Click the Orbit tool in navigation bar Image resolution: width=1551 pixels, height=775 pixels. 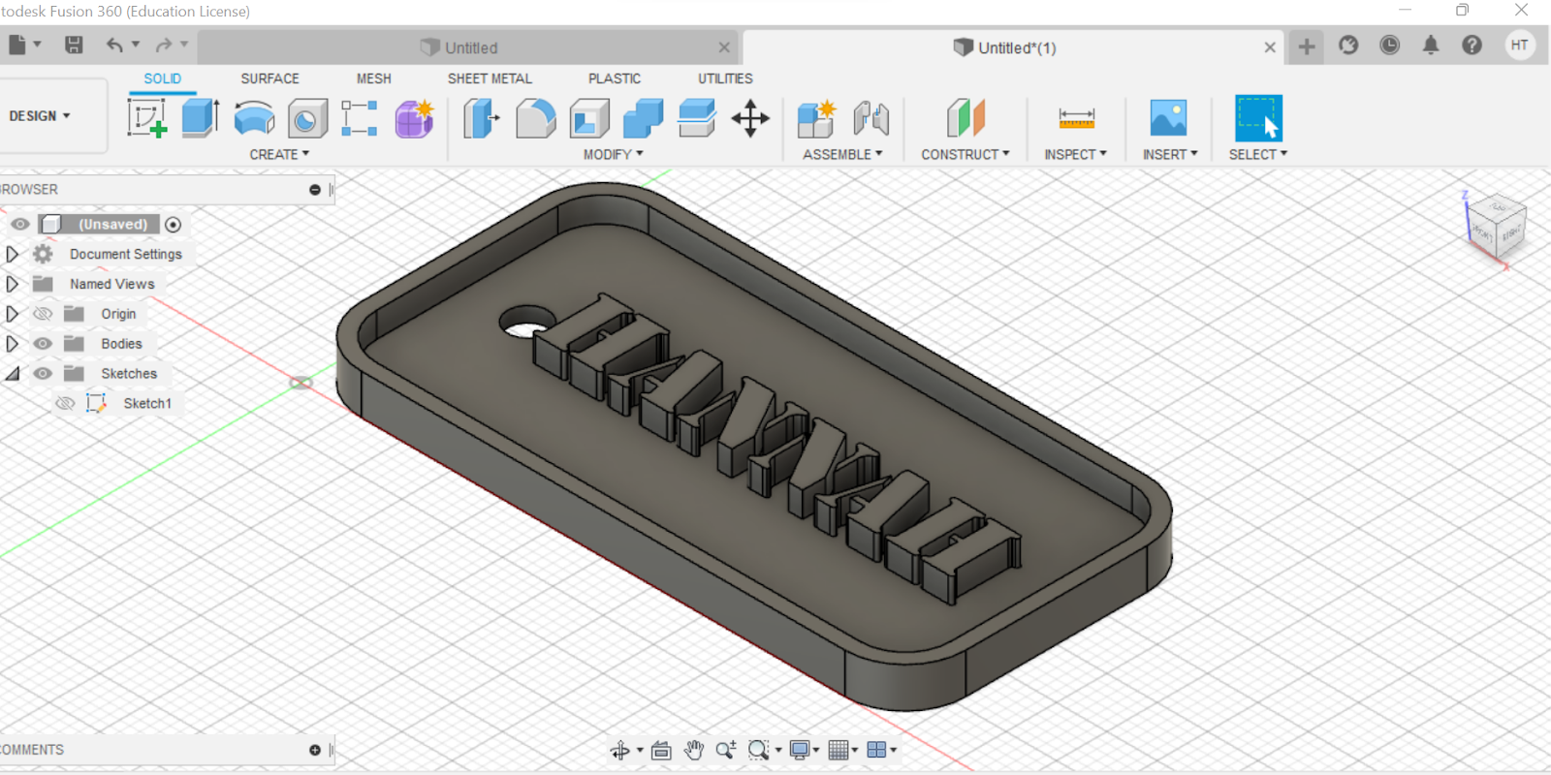tap(620, 750)
